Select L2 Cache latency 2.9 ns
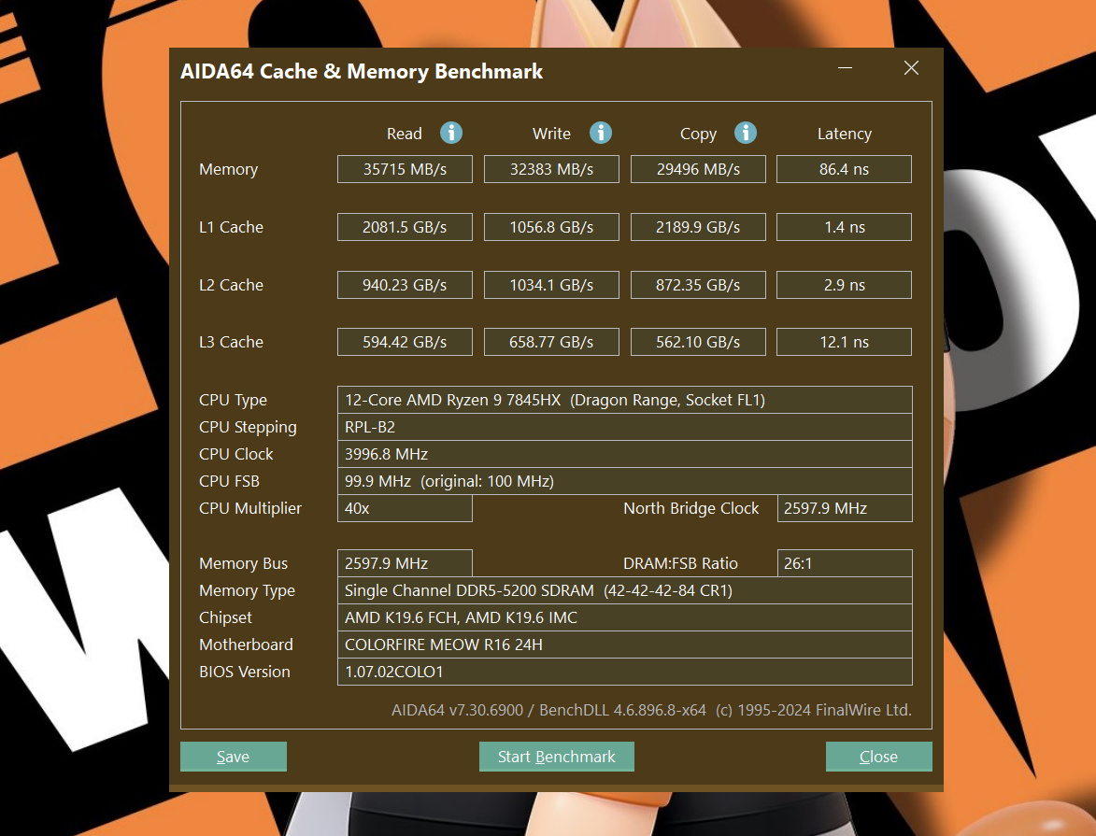The width and height of the screenshot is (1096, 836). [845, 285]
